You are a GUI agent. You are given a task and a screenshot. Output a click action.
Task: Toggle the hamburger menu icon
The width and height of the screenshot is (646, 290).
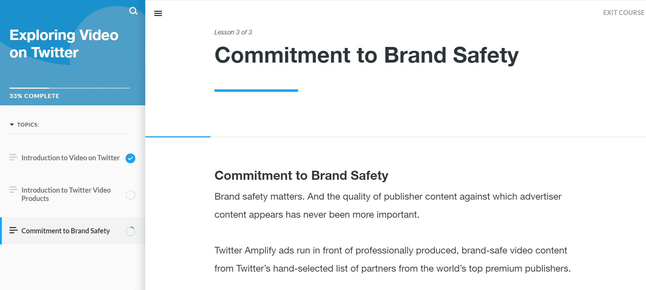[x=158, y=14]
